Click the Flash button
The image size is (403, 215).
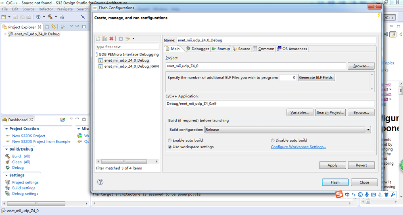335,182
